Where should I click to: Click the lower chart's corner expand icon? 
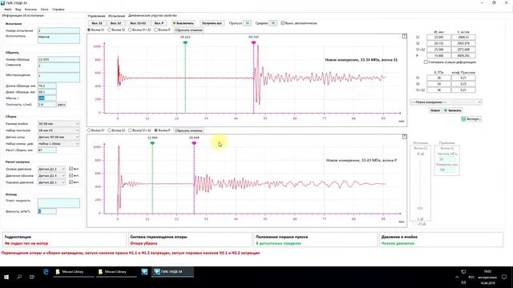pos(404,137)
